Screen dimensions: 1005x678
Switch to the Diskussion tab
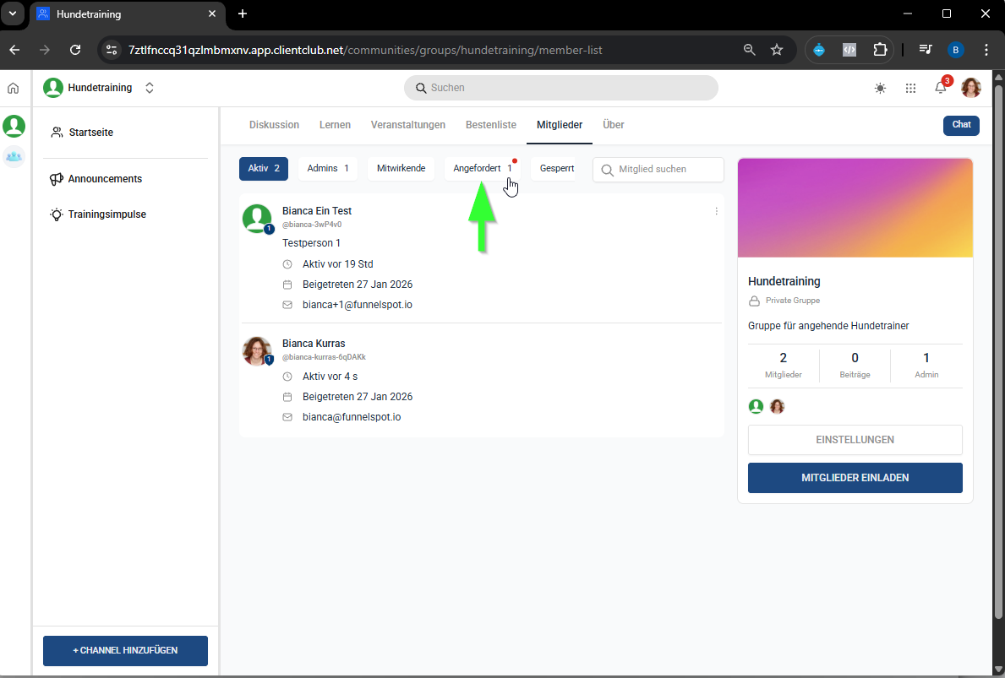coord(275,125)
